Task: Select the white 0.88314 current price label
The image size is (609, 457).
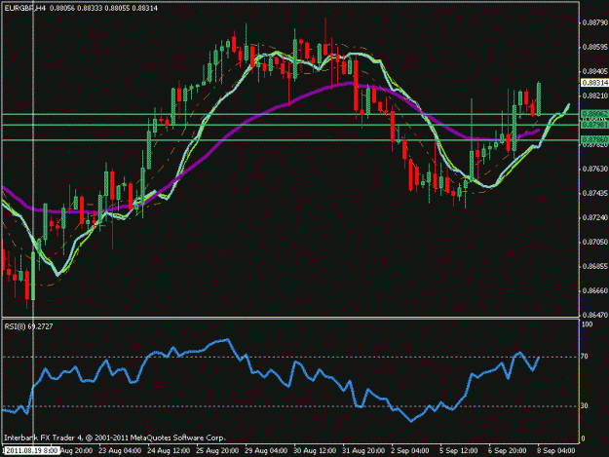Action: click(594, 83)
